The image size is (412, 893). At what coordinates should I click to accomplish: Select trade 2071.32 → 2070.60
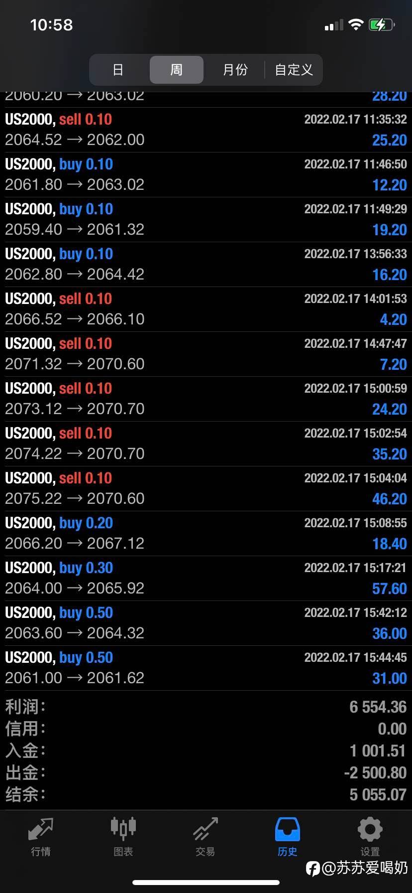coord(206,354)
